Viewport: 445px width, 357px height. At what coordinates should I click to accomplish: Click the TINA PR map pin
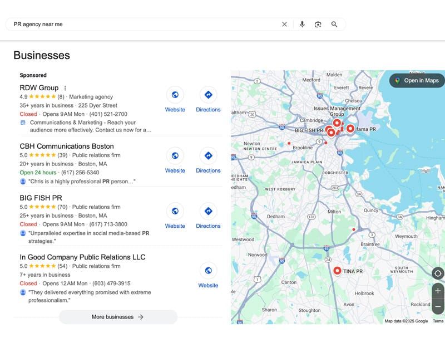tap(337, 271)
